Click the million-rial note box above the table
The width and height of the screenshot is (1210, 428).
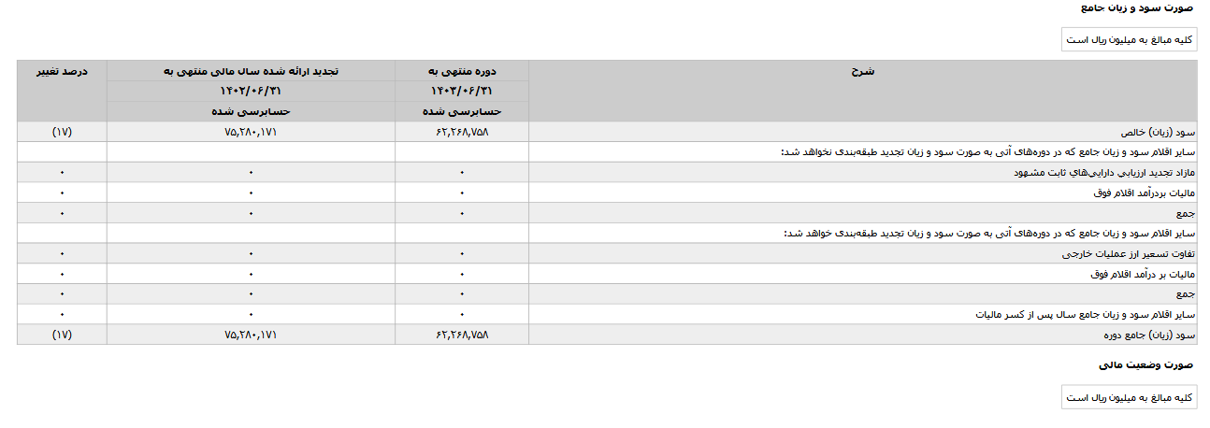[x=1130, y=40]
